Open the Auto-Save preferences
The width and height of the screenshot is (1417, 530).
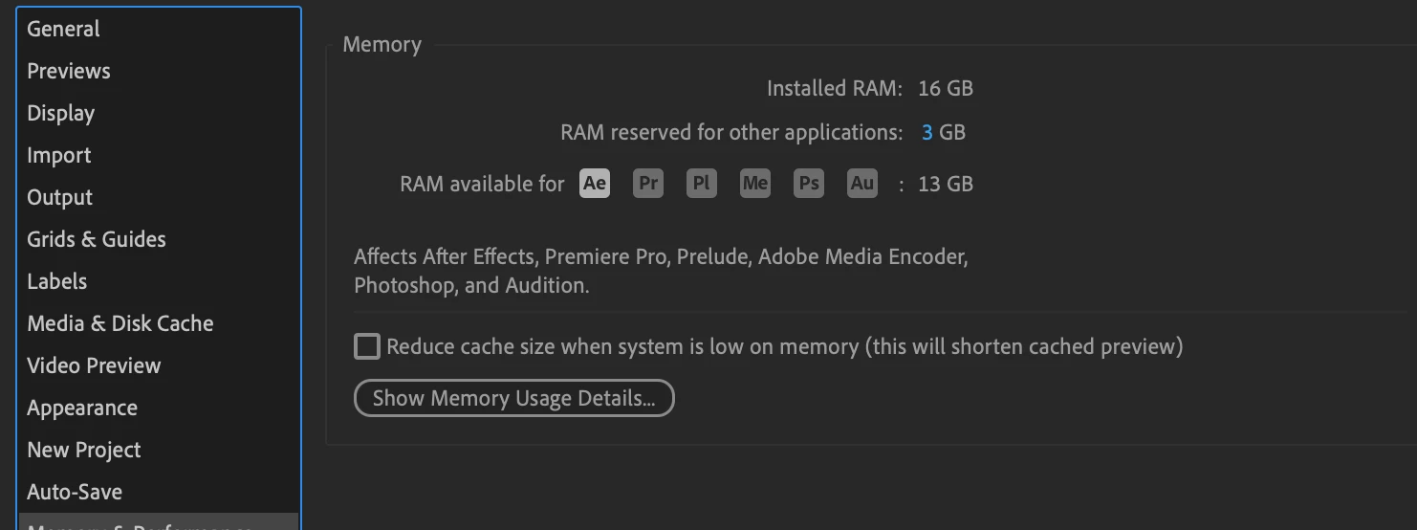pyautogui.click(x=75, y=492)
